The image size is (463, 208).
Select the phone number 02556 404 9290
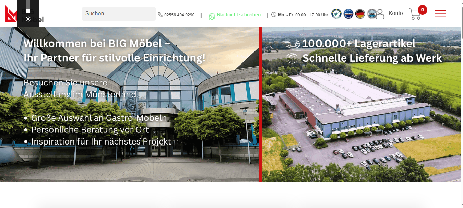179,15
